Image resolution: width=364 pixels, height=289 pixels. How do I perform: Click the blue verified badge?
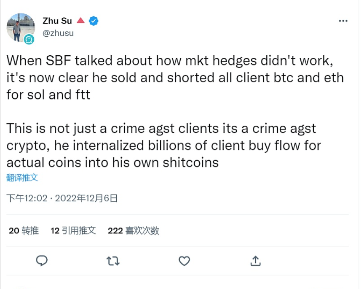click(x=94, y=21)
